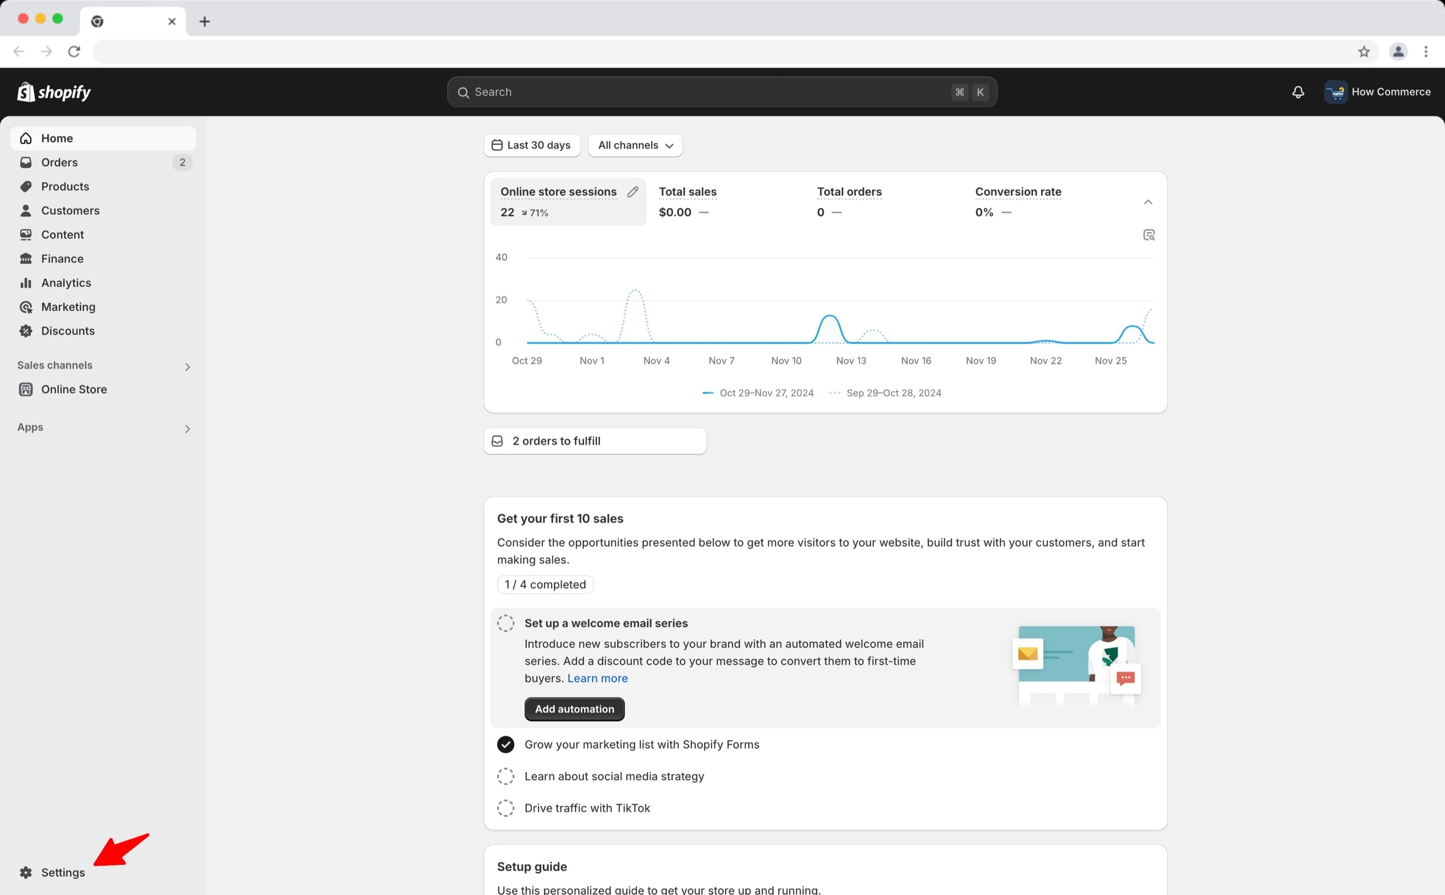Open the Online Store storefront icon

(26, 389)
